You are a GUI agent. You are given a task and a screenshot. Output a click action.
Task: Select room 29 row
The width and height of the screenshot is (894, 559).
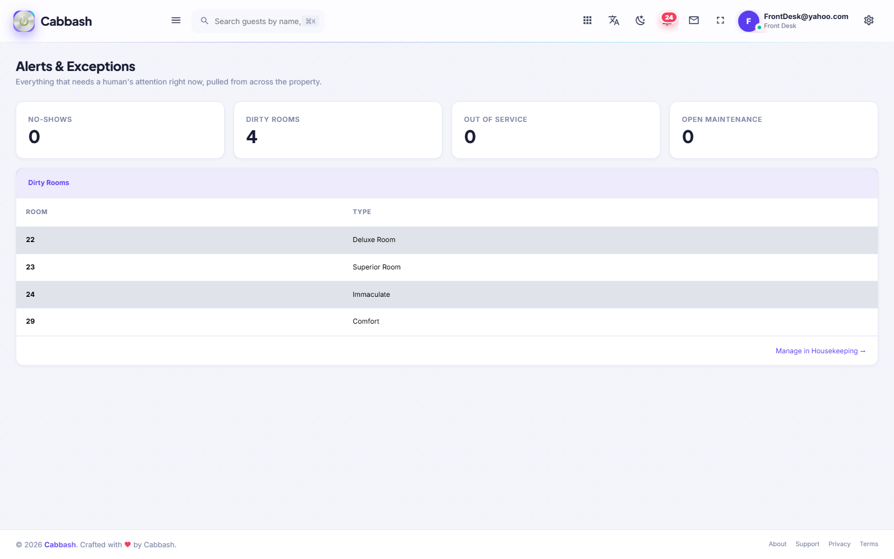tap(447, 321)
